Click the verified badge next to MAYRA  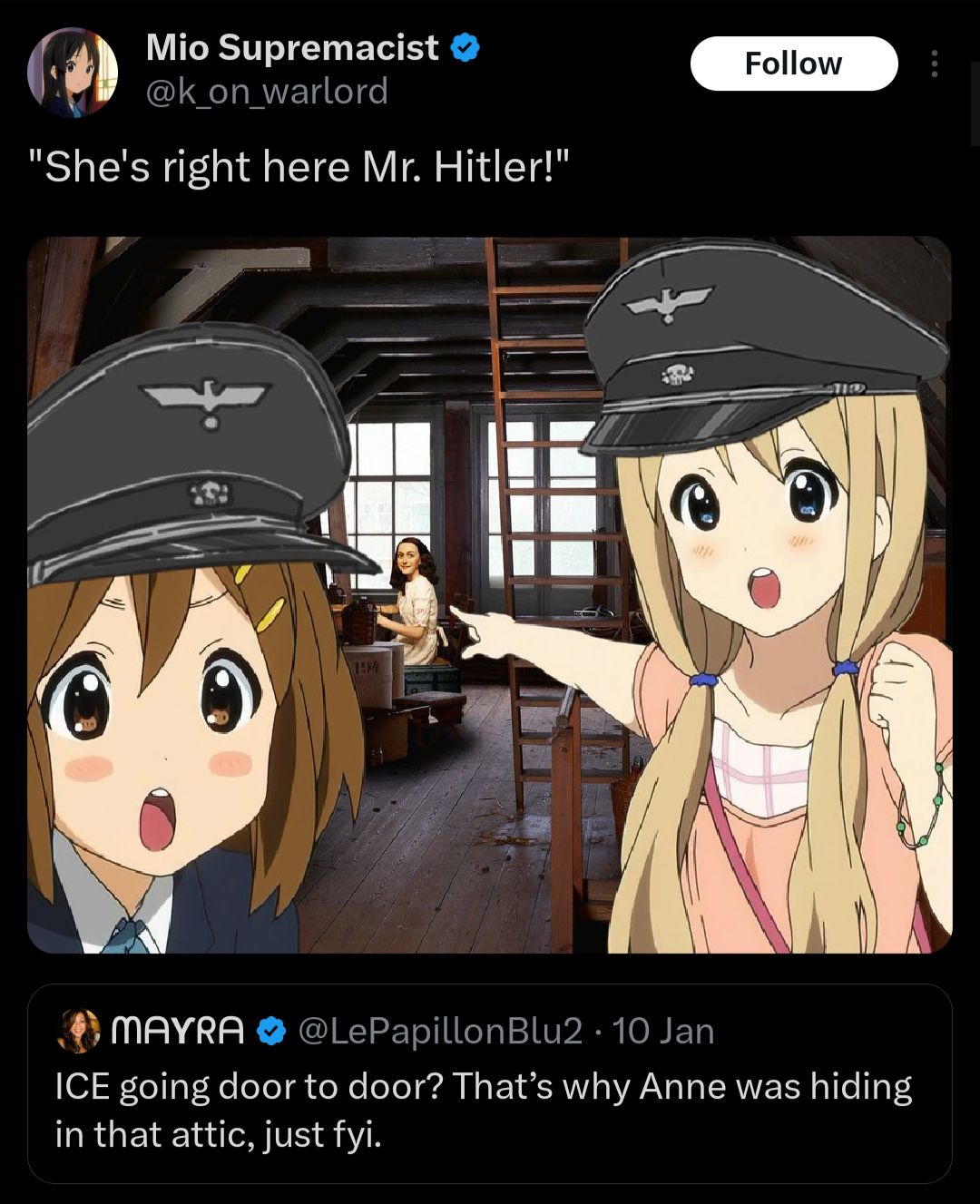click(x=270, y=1031)
